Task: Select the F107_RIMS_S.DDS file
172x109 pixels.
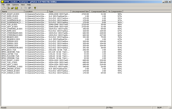Action: click(10, 18)
